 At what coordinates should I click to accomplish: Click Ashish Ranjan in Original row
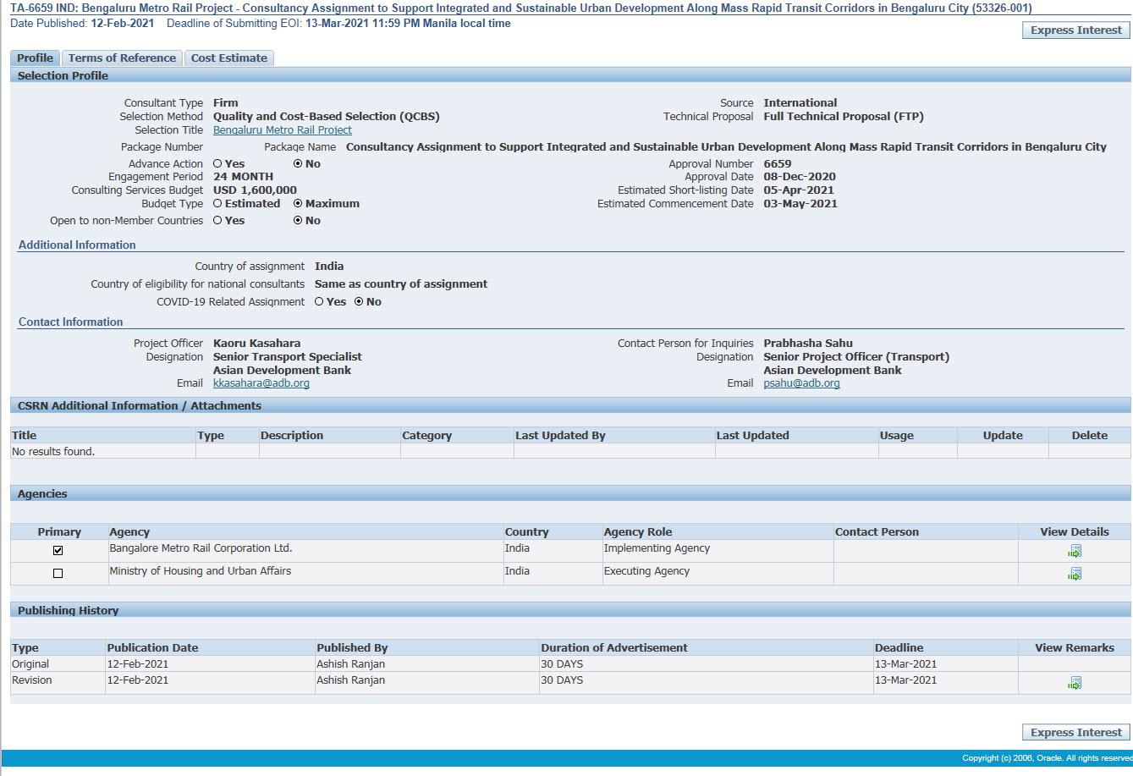pyautogui.click(x=350, y=663)
